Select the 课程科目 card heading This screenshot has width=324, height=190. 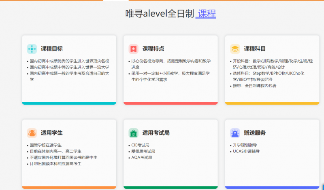coord(255,49)
